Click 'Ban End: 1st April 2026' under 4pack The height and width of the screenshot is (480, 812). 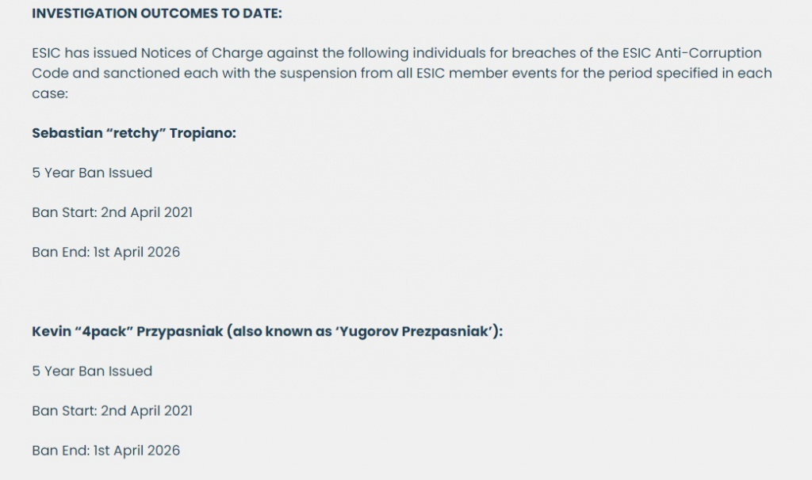106,451
